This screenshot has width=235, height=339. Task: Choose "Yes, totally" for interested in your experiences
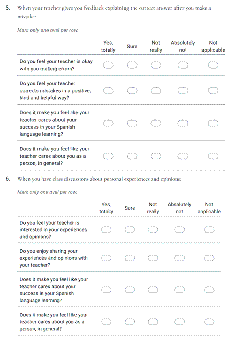(x=107, y=230)
